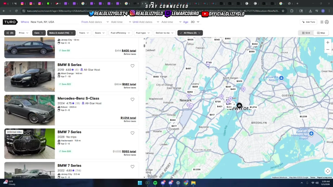Select the $2,238 map price marker

(303, 116)
